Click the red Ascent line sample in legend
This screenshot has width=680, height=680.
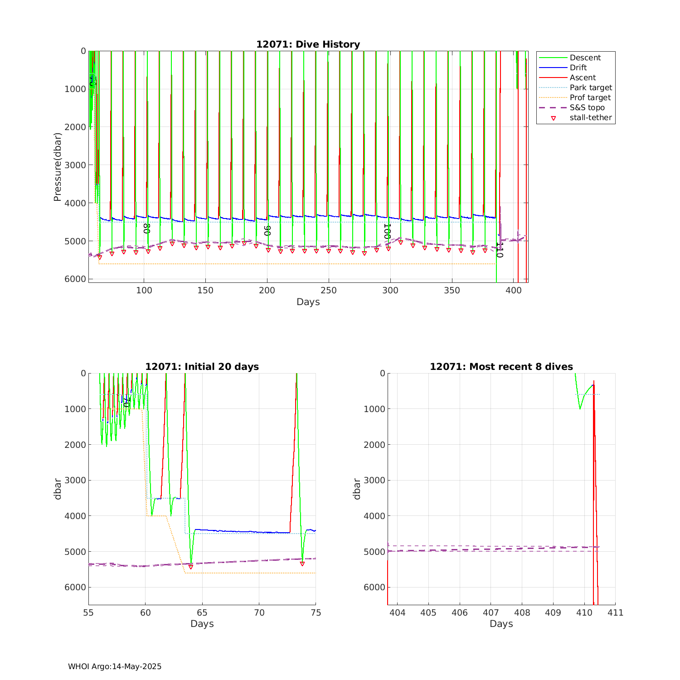point(553,78)
